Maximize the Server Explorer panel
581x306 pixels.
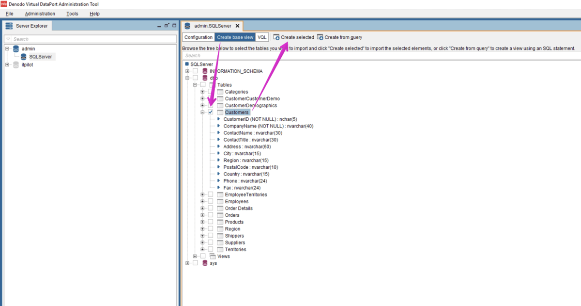coord(174,26)
